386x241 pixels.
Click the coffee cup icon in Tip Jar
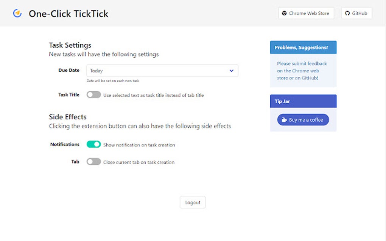coord(284,119)
